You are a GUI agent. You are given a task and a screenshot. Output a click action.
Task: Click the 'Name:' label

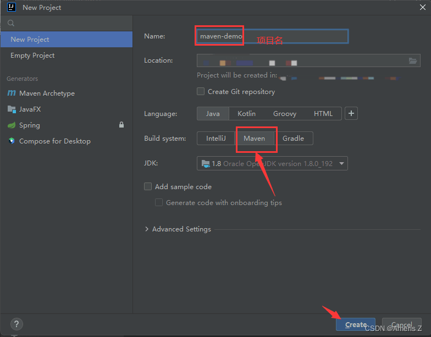(x=154, y=36)
